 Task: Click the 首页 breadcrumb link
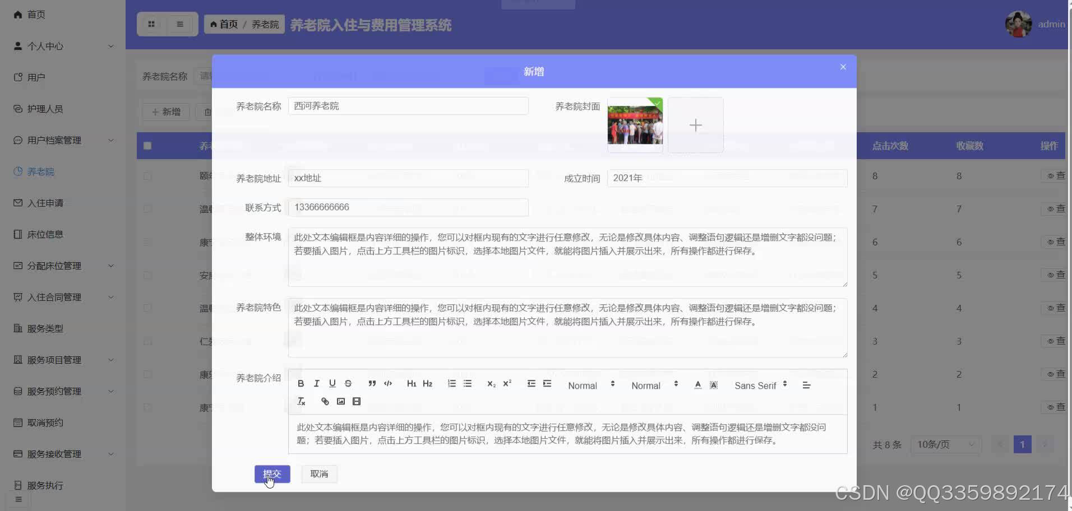224,24
